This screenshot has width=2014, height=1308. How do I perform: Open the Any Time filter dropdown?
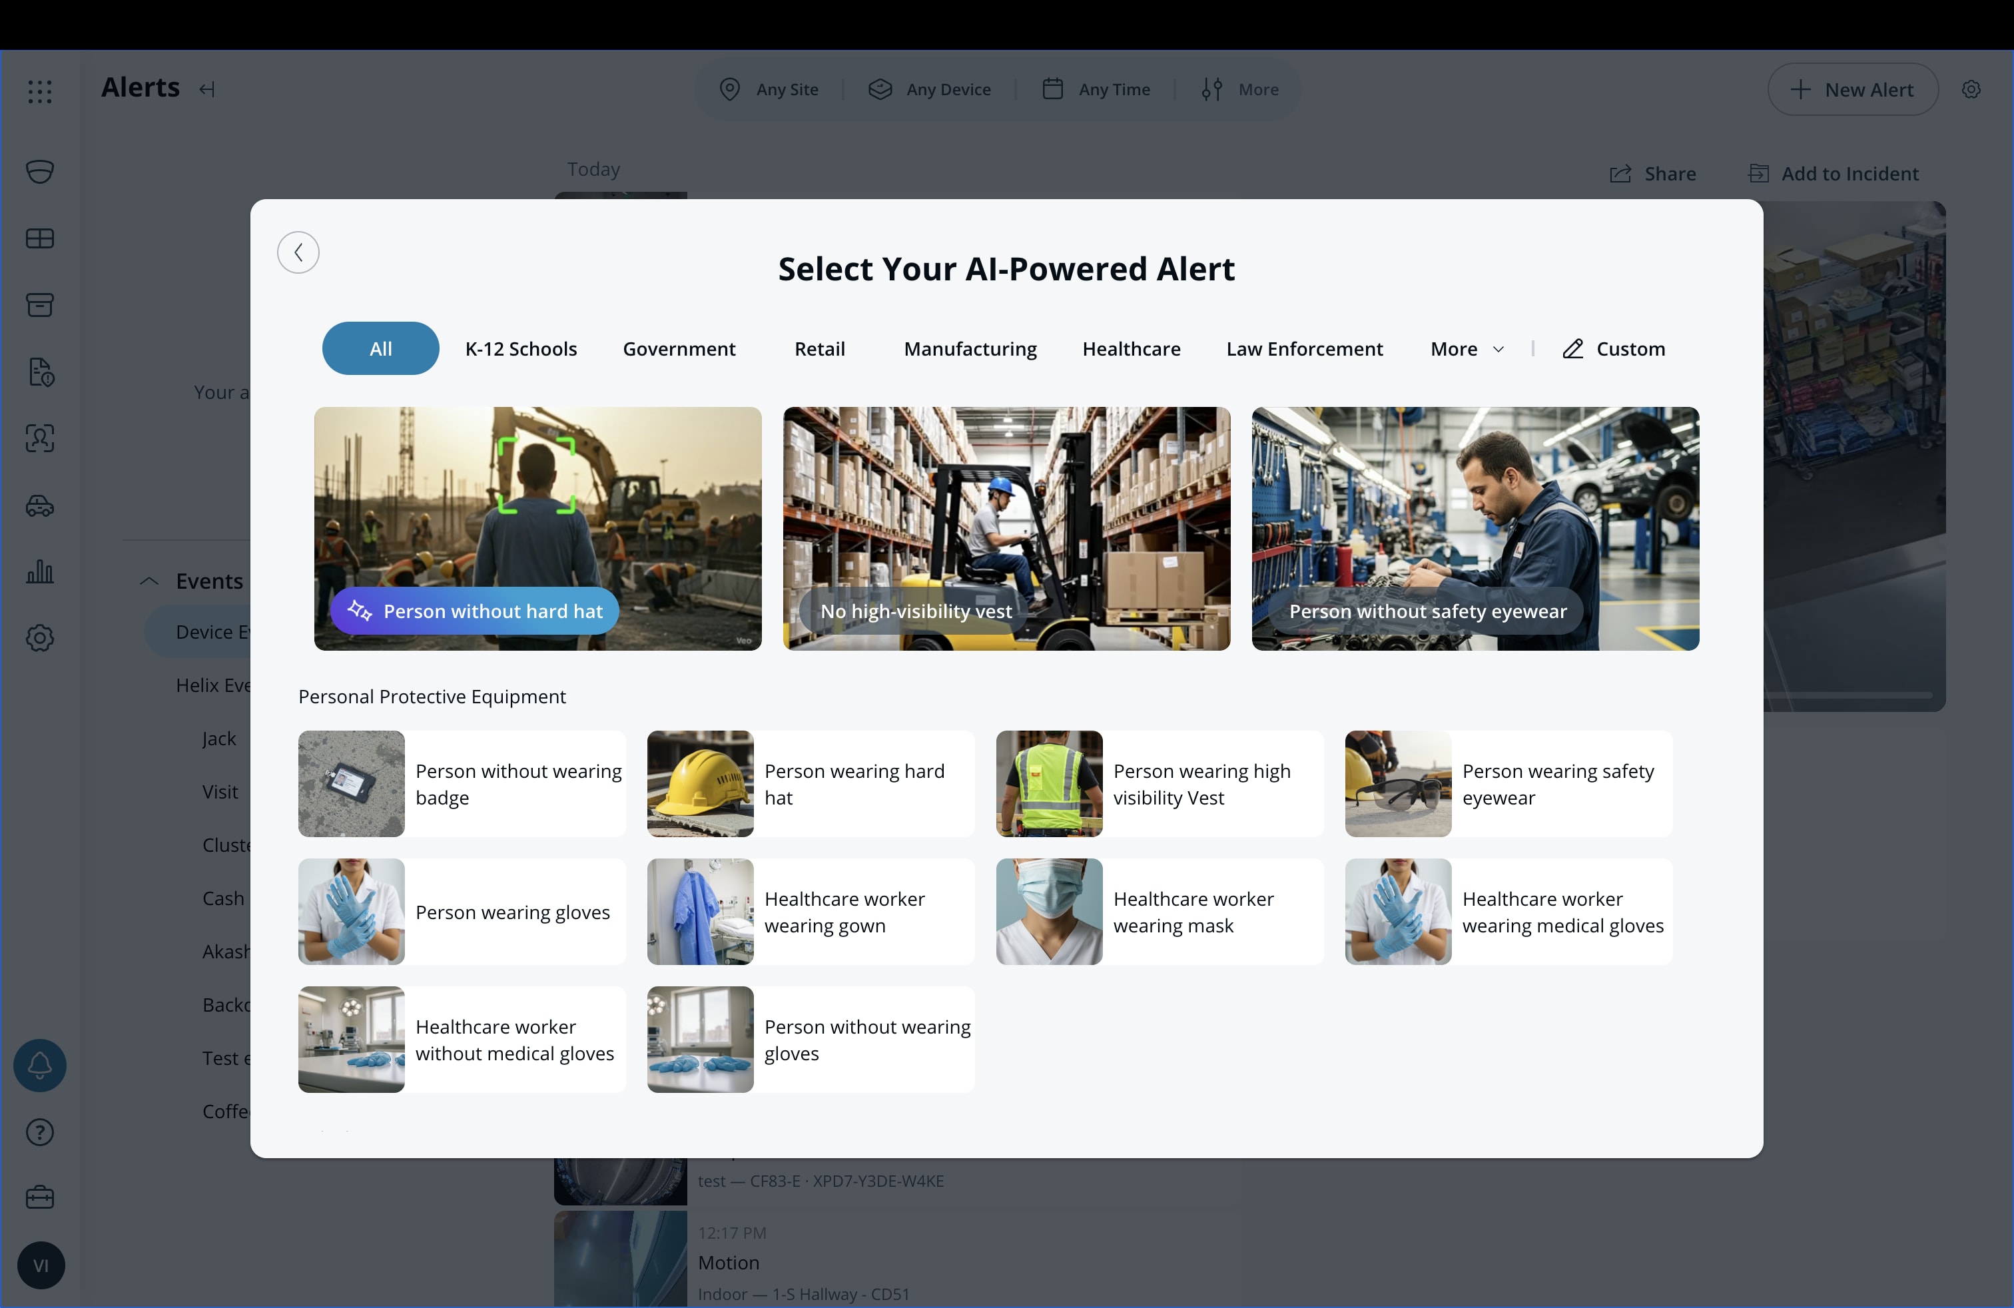1097,89
